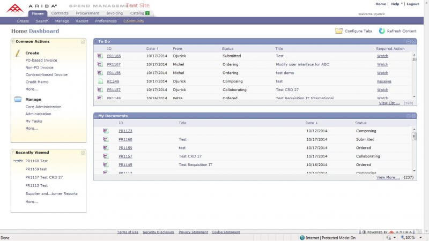Click the To Do list scrollbar down arrow
This screenshot has height=241, width=429.
(414, 96)
